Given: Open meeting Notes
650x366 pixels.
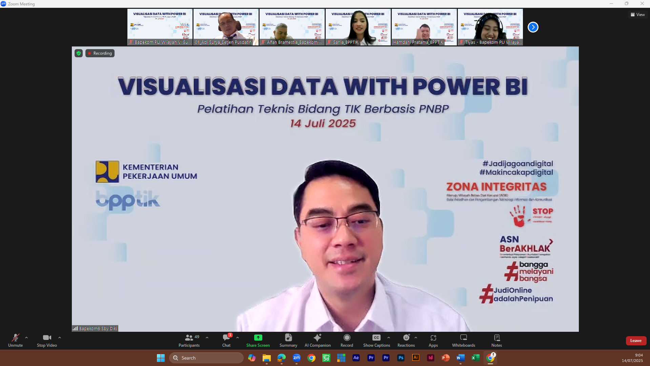Looking at the screenshot, I should pyautogui.click(x=496, y=340).
